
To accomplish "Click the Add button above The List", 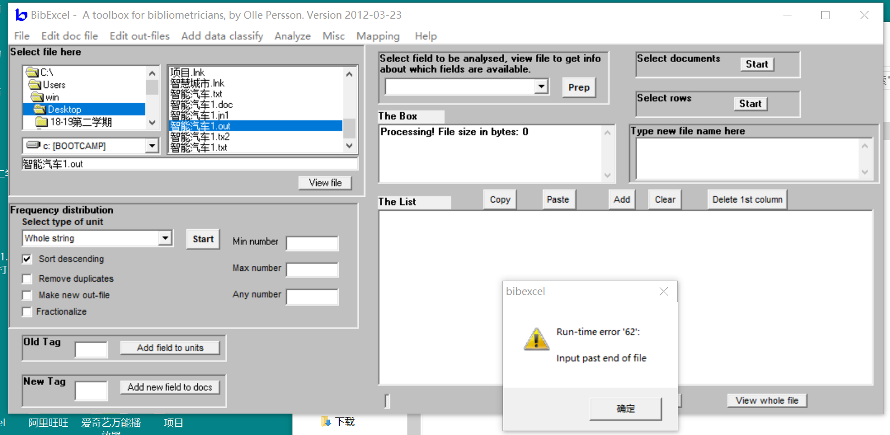I will tap(622, 199).
